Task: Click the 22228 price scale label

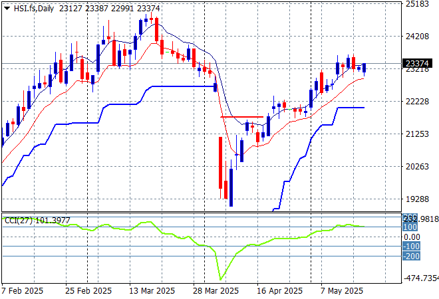Action: [x=418, y=102]
